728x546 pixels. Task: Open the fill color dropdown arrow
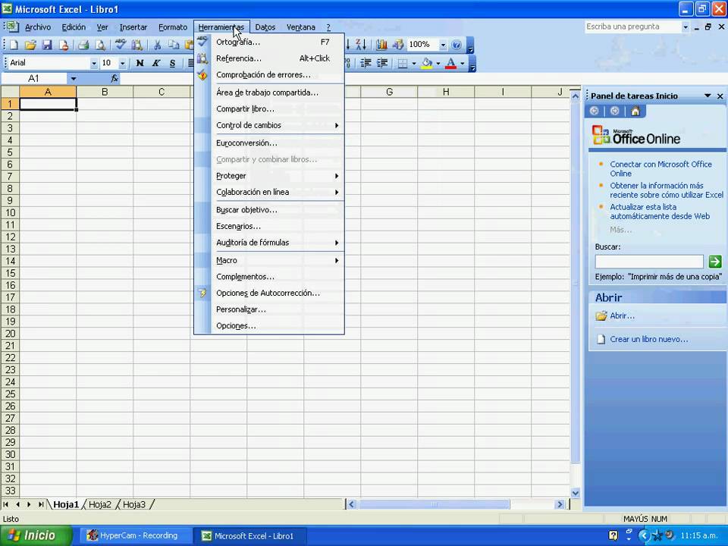click(438, 63)
